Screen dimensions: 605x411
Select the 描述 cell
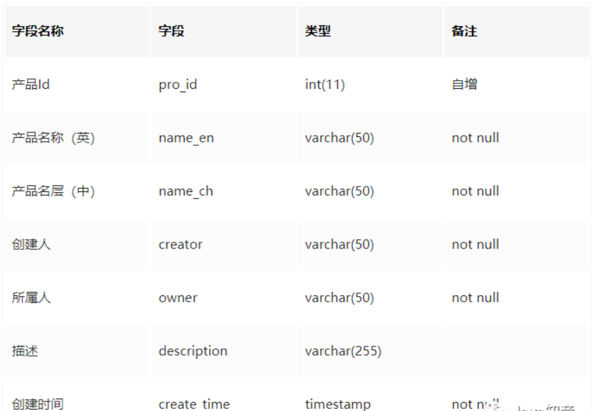(76, 351)
